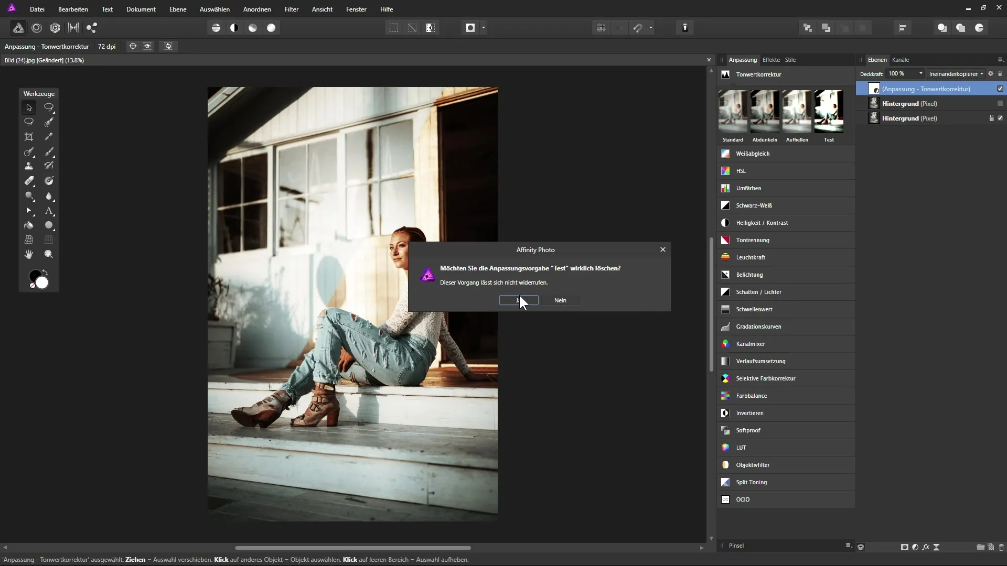Toggle the Quick Mask toolbar button
Image resolution: width=1007 pixels, height=566 pixels.
470,28
